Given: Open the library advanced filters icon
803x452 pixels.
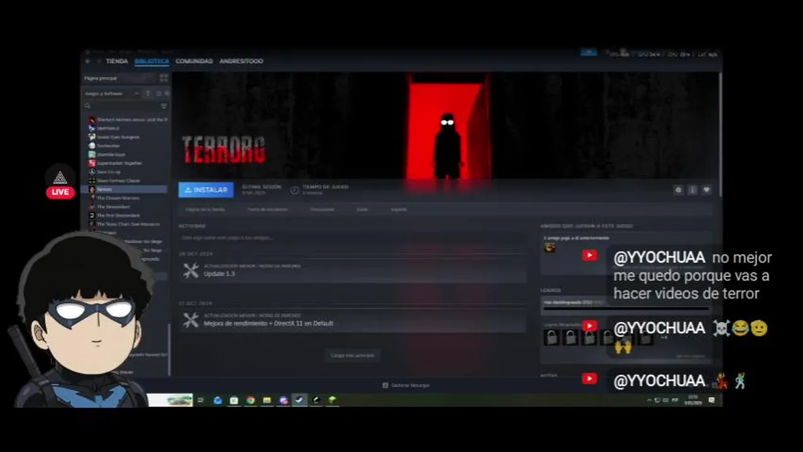Looking at the screenshot, I should pyautogui.click(x=164, y=106).
